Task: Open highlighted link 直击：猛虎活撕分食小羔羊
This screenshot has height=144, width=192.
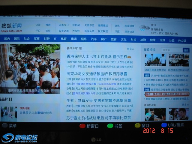Action: tap(167, 94)
